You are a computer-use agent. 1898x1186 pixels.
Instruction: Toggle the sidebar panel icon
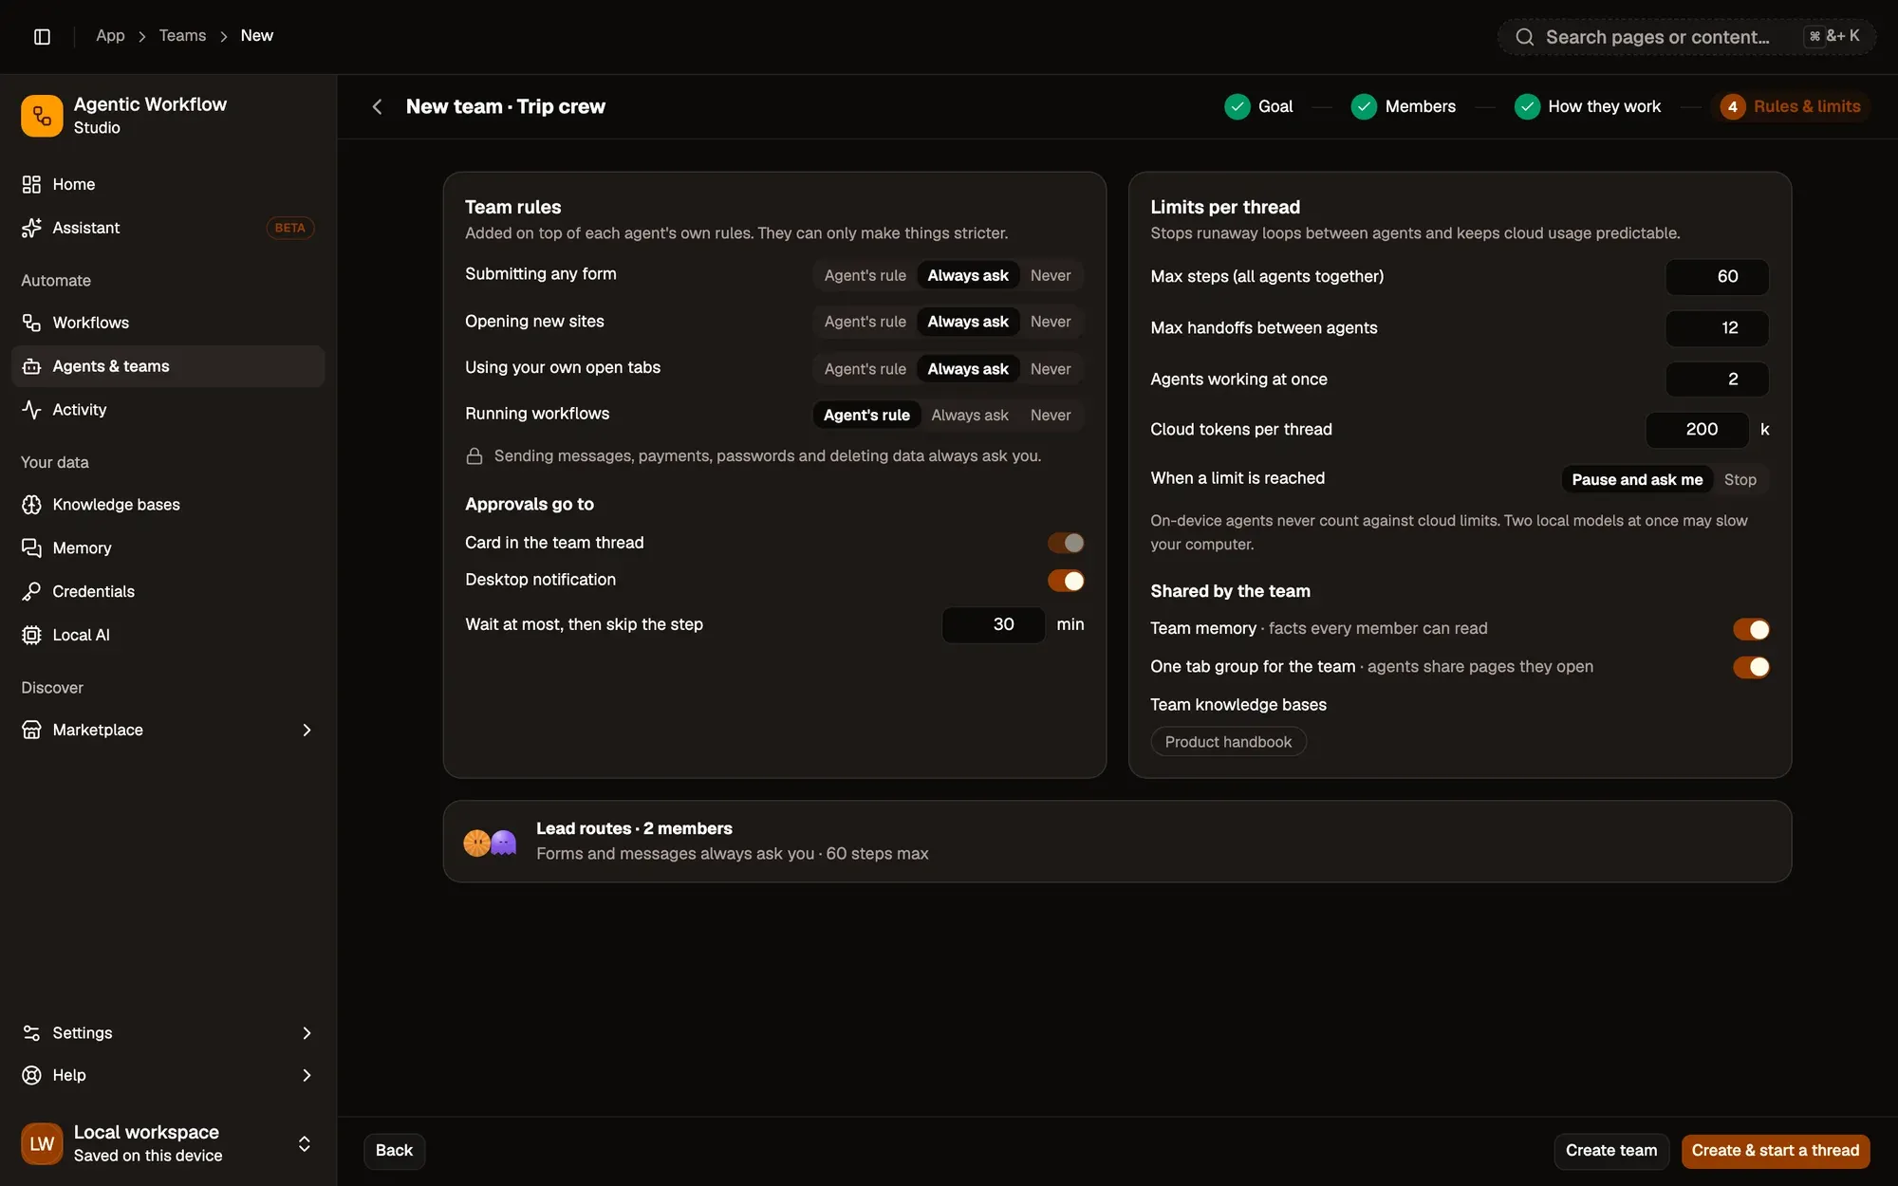(x=42, y=36)
